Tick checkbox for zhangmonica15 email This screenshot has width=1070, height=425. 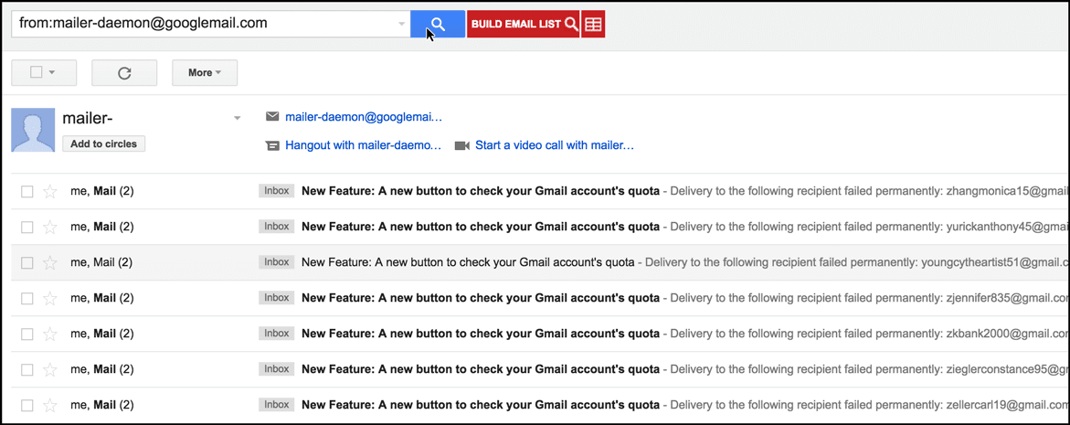(27, 192)
